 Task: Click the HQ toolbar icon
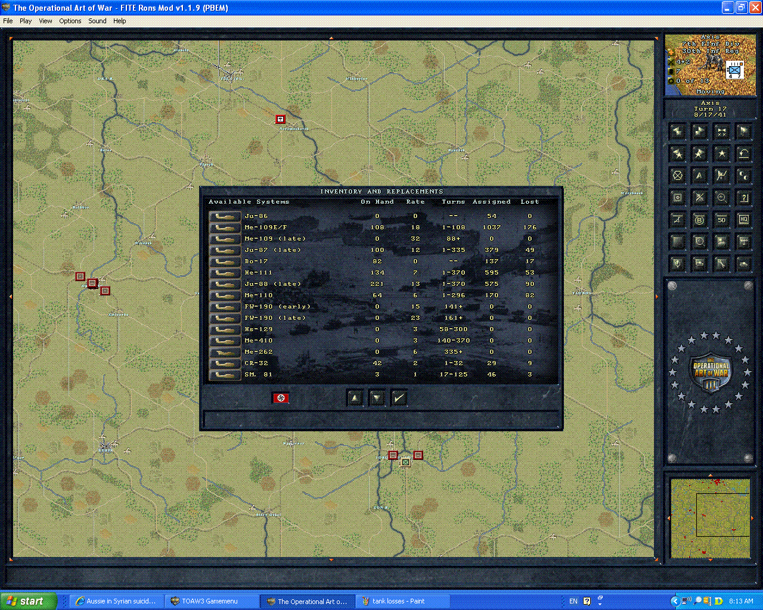click(x=743, y=219)
